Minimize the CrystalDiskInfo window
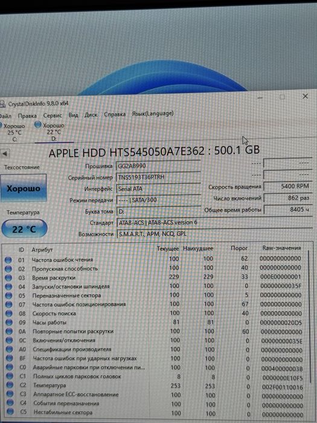The image size is (317, 423). coord(260,98)
